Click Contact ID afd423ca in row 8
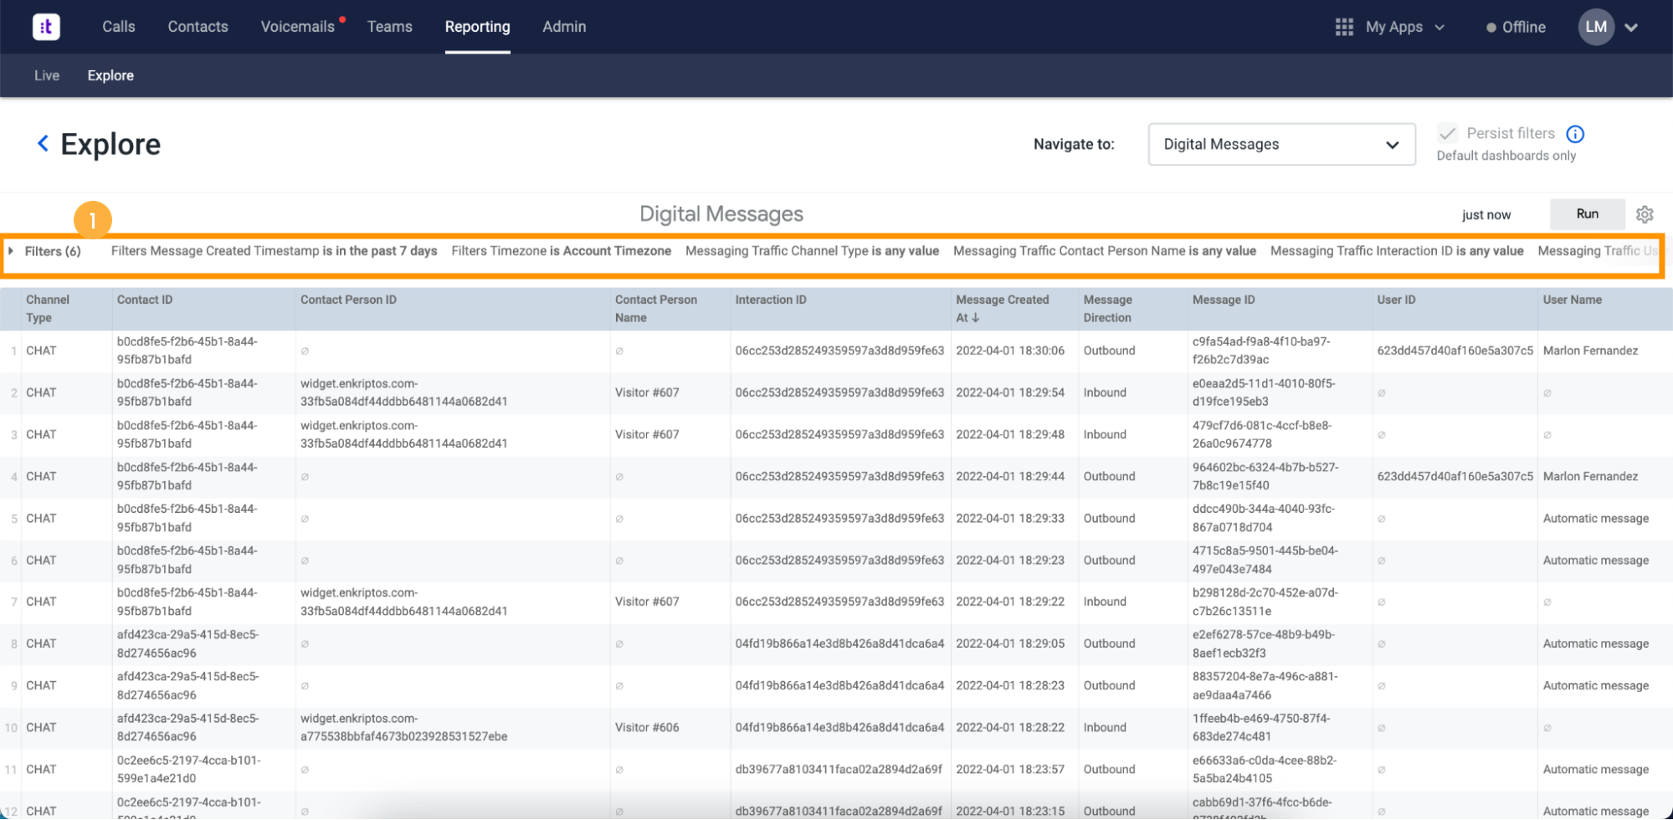 pos(188,644)
